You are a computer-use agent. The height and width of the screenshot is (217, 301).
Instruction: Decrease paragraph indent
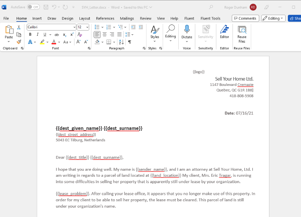tap(133, 27)
